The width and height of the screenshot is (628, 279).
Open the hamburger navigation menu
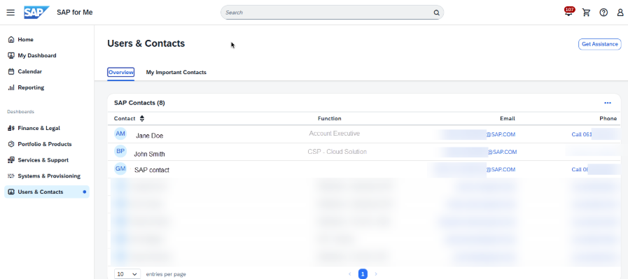tap(11, 13)
